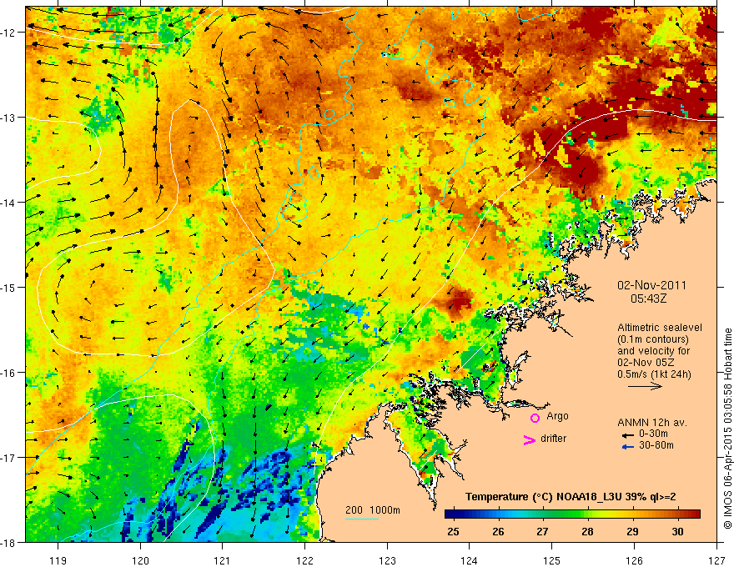The height and width of the screenshot is (567, 734).
Task: Click the cyan 200 1000m isobath legend line
Action: (x=362, y=519)
